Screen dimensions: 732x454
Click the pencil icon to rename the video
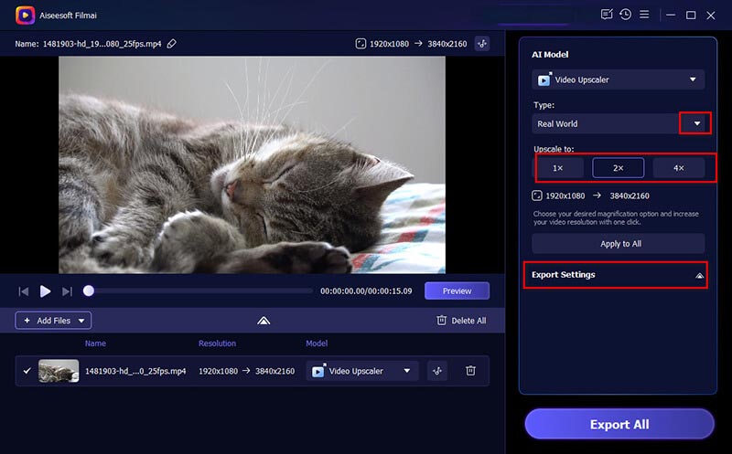click(x=172, y=44)
